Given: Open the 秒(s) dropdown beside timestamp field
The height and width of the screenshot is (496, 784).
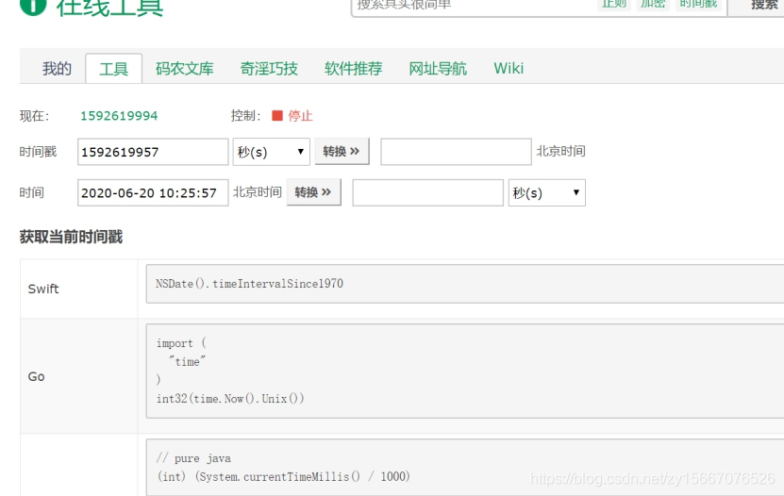Looking at the screenshot, I should click(272, 152).
